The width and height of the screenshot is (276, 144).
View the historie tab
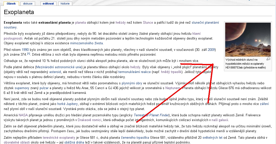click(65, 4)
